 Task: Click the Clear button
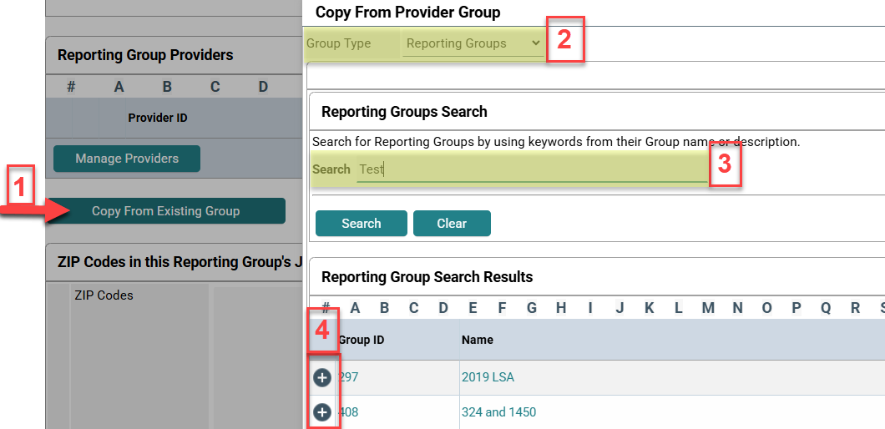pos(452,224)
